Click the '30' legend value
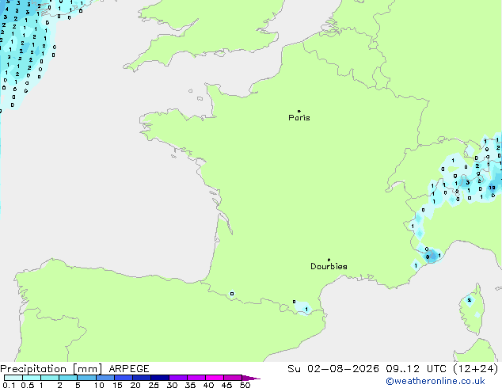Viewport: 502px width, 388px height. tap(172, 385)
